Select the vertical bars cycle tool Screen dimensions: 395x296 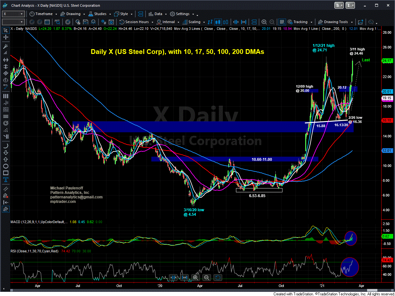click(x=5, y=96)
